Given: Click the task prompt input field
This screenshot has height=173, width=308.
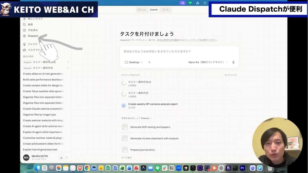Looking at the screenshot, I should pos(179,52).
